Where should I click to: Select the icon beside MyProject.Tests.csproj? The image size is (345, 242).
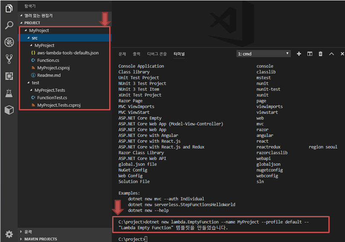pos(33,105)
